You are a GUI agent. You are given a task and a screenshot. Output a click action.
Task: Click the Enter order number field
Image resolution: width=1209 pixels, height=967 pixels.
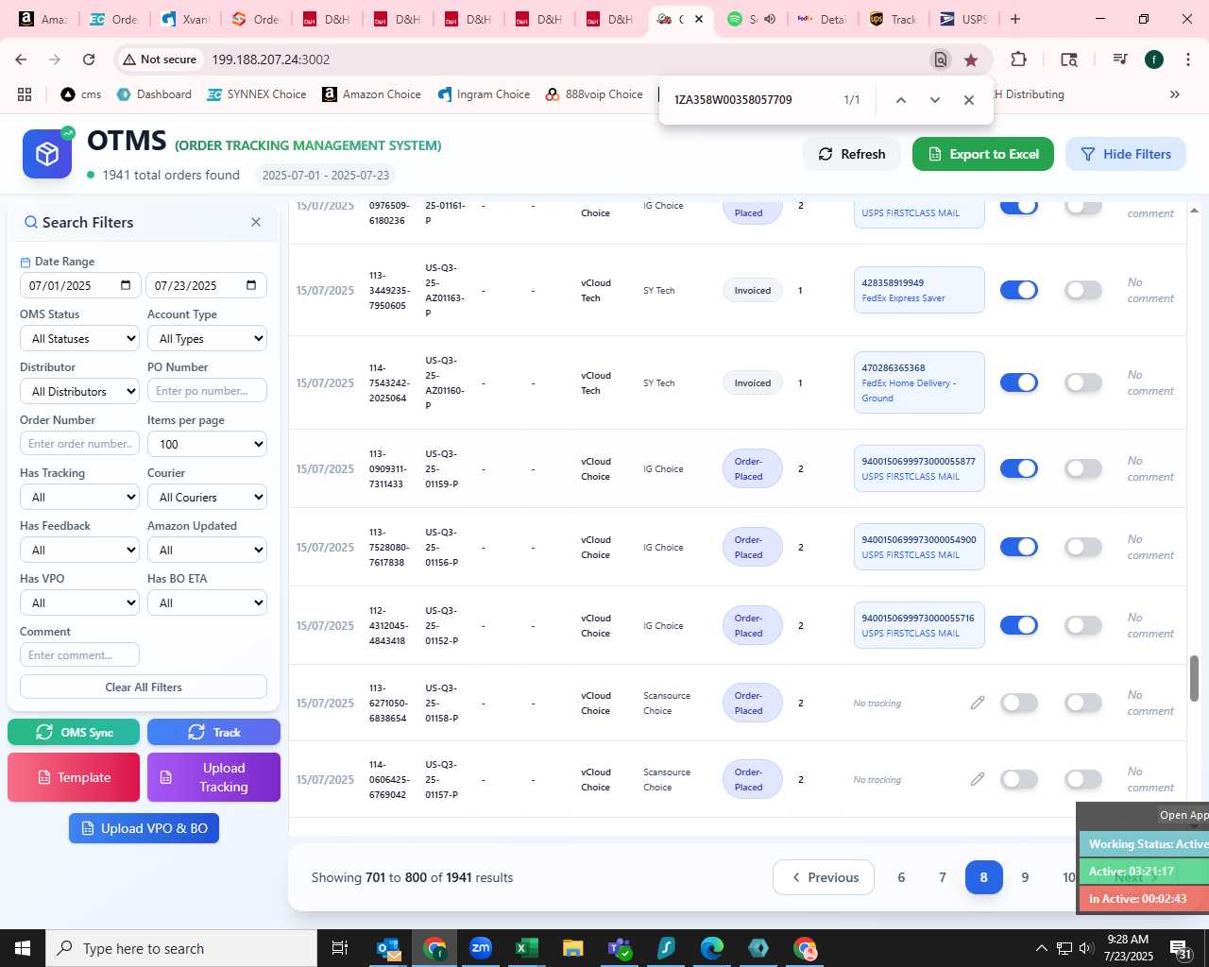pos(79,444)
